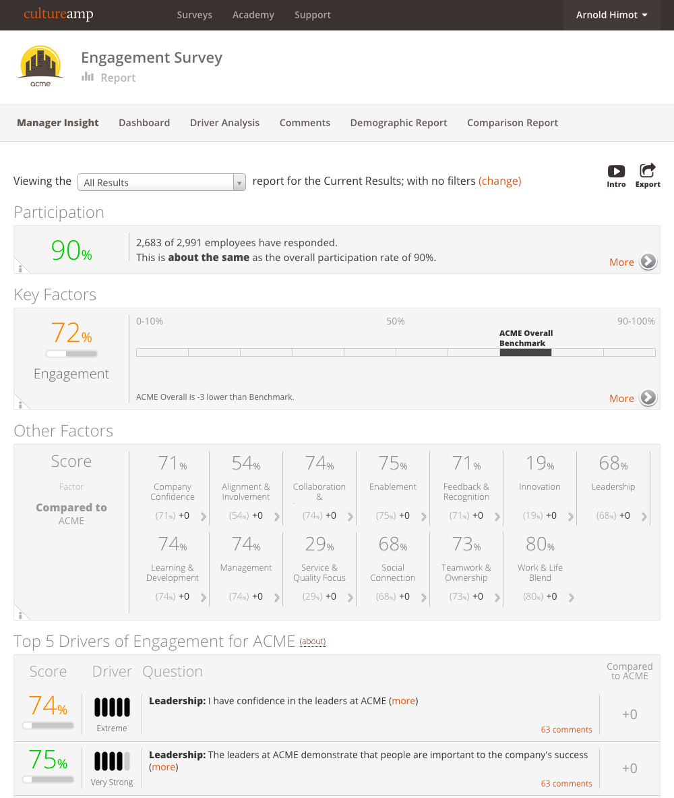Viewport: 674px width, 798px height.
Task: Click the Intro video icon
Action: (616, 171)
